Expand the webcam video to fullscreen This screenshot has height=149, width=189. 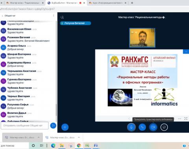click(x=153, y=30)
